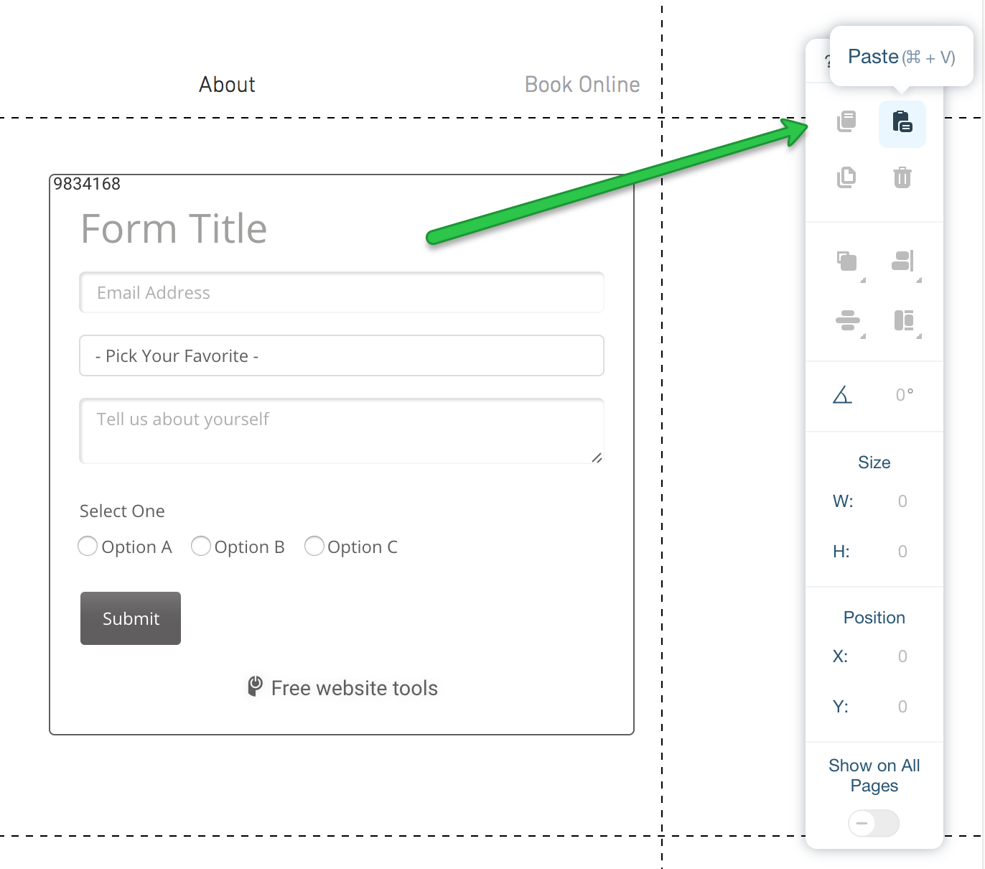This screenshot has width=985, height=869.
Task: Select the Option C radio button
Action: click(314, 547)
